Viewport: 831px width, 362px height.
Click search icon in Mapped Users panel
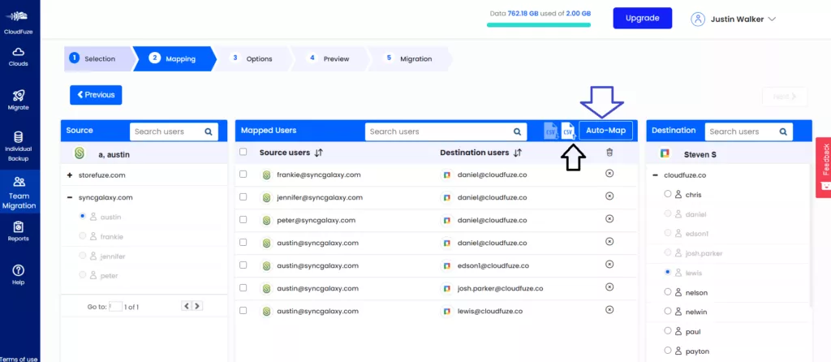pyautogui.click(x=517, y=131)
